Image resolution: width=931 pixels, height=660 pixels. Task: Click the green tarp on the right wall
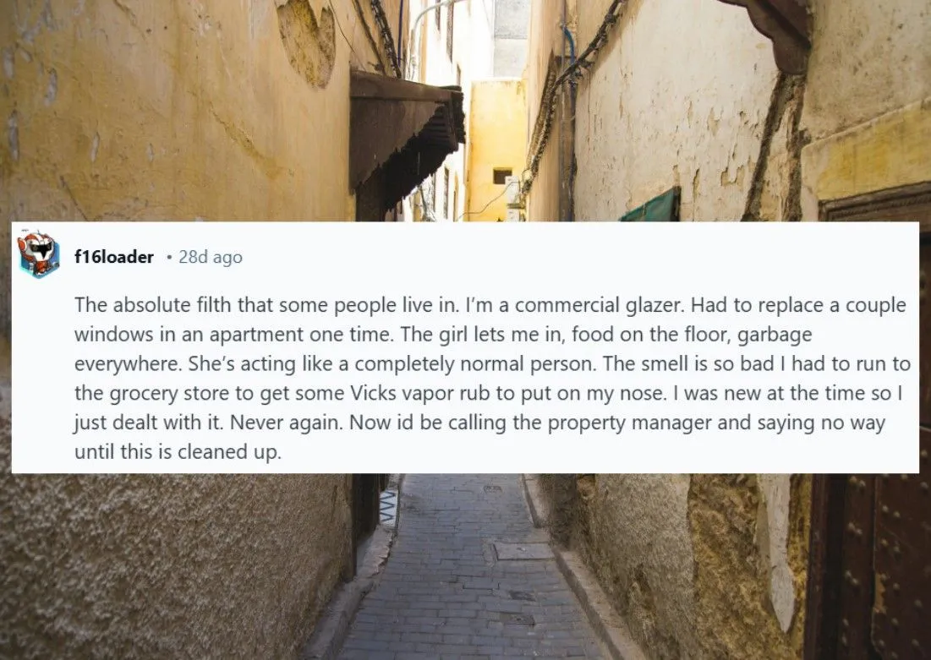pyautogui.click(x=651, y=208)
